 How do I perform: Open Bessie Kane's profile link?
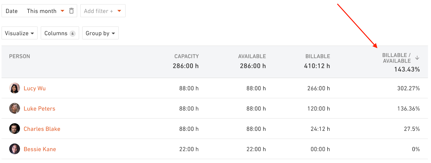point(40,149)
